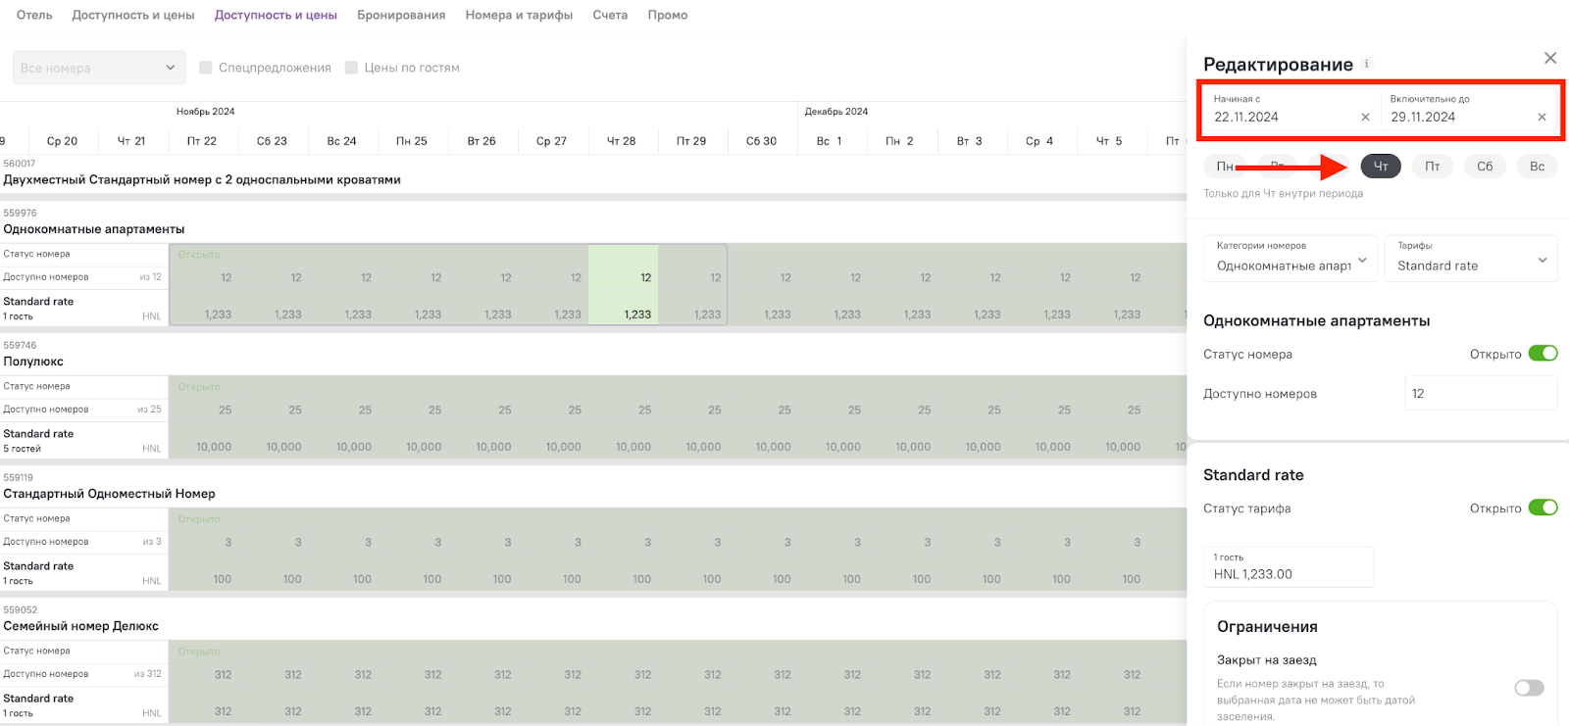The image size is (1569, 726).
Task: Click Однокомнатные апартаменты room title in grid
Action: point(94,229)
